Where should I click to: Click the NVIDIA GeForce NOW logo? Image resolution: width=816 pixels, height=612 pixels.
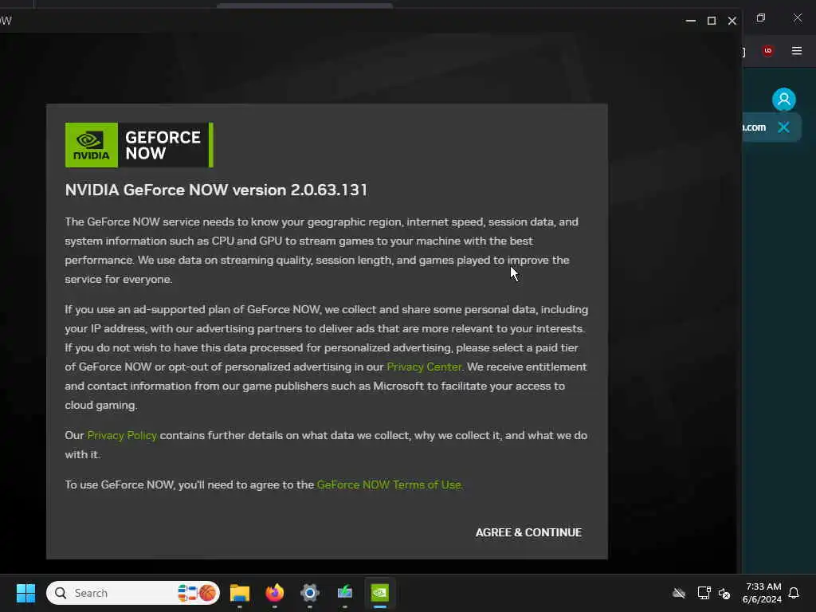point(139,145)
